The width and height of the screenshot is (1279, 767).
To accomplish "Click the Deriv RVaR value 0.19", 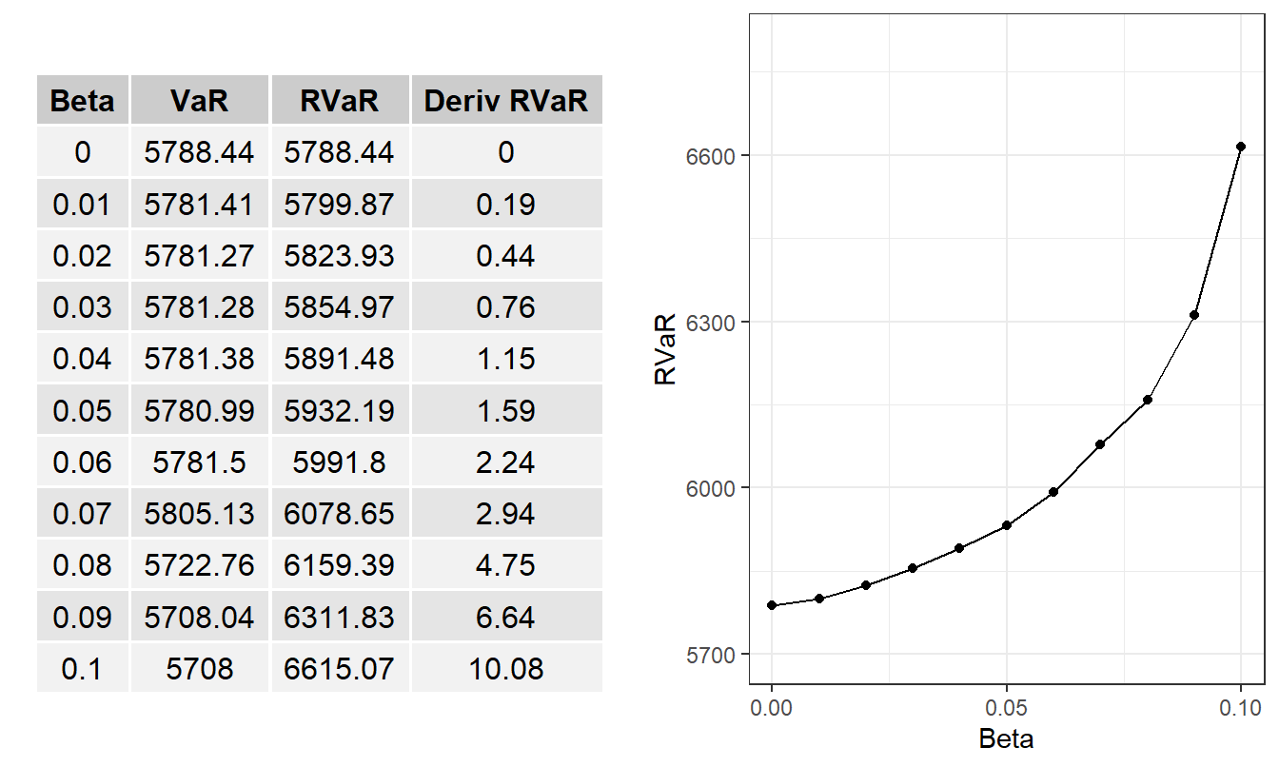I will pyautogui.click(x=505, y=202).
